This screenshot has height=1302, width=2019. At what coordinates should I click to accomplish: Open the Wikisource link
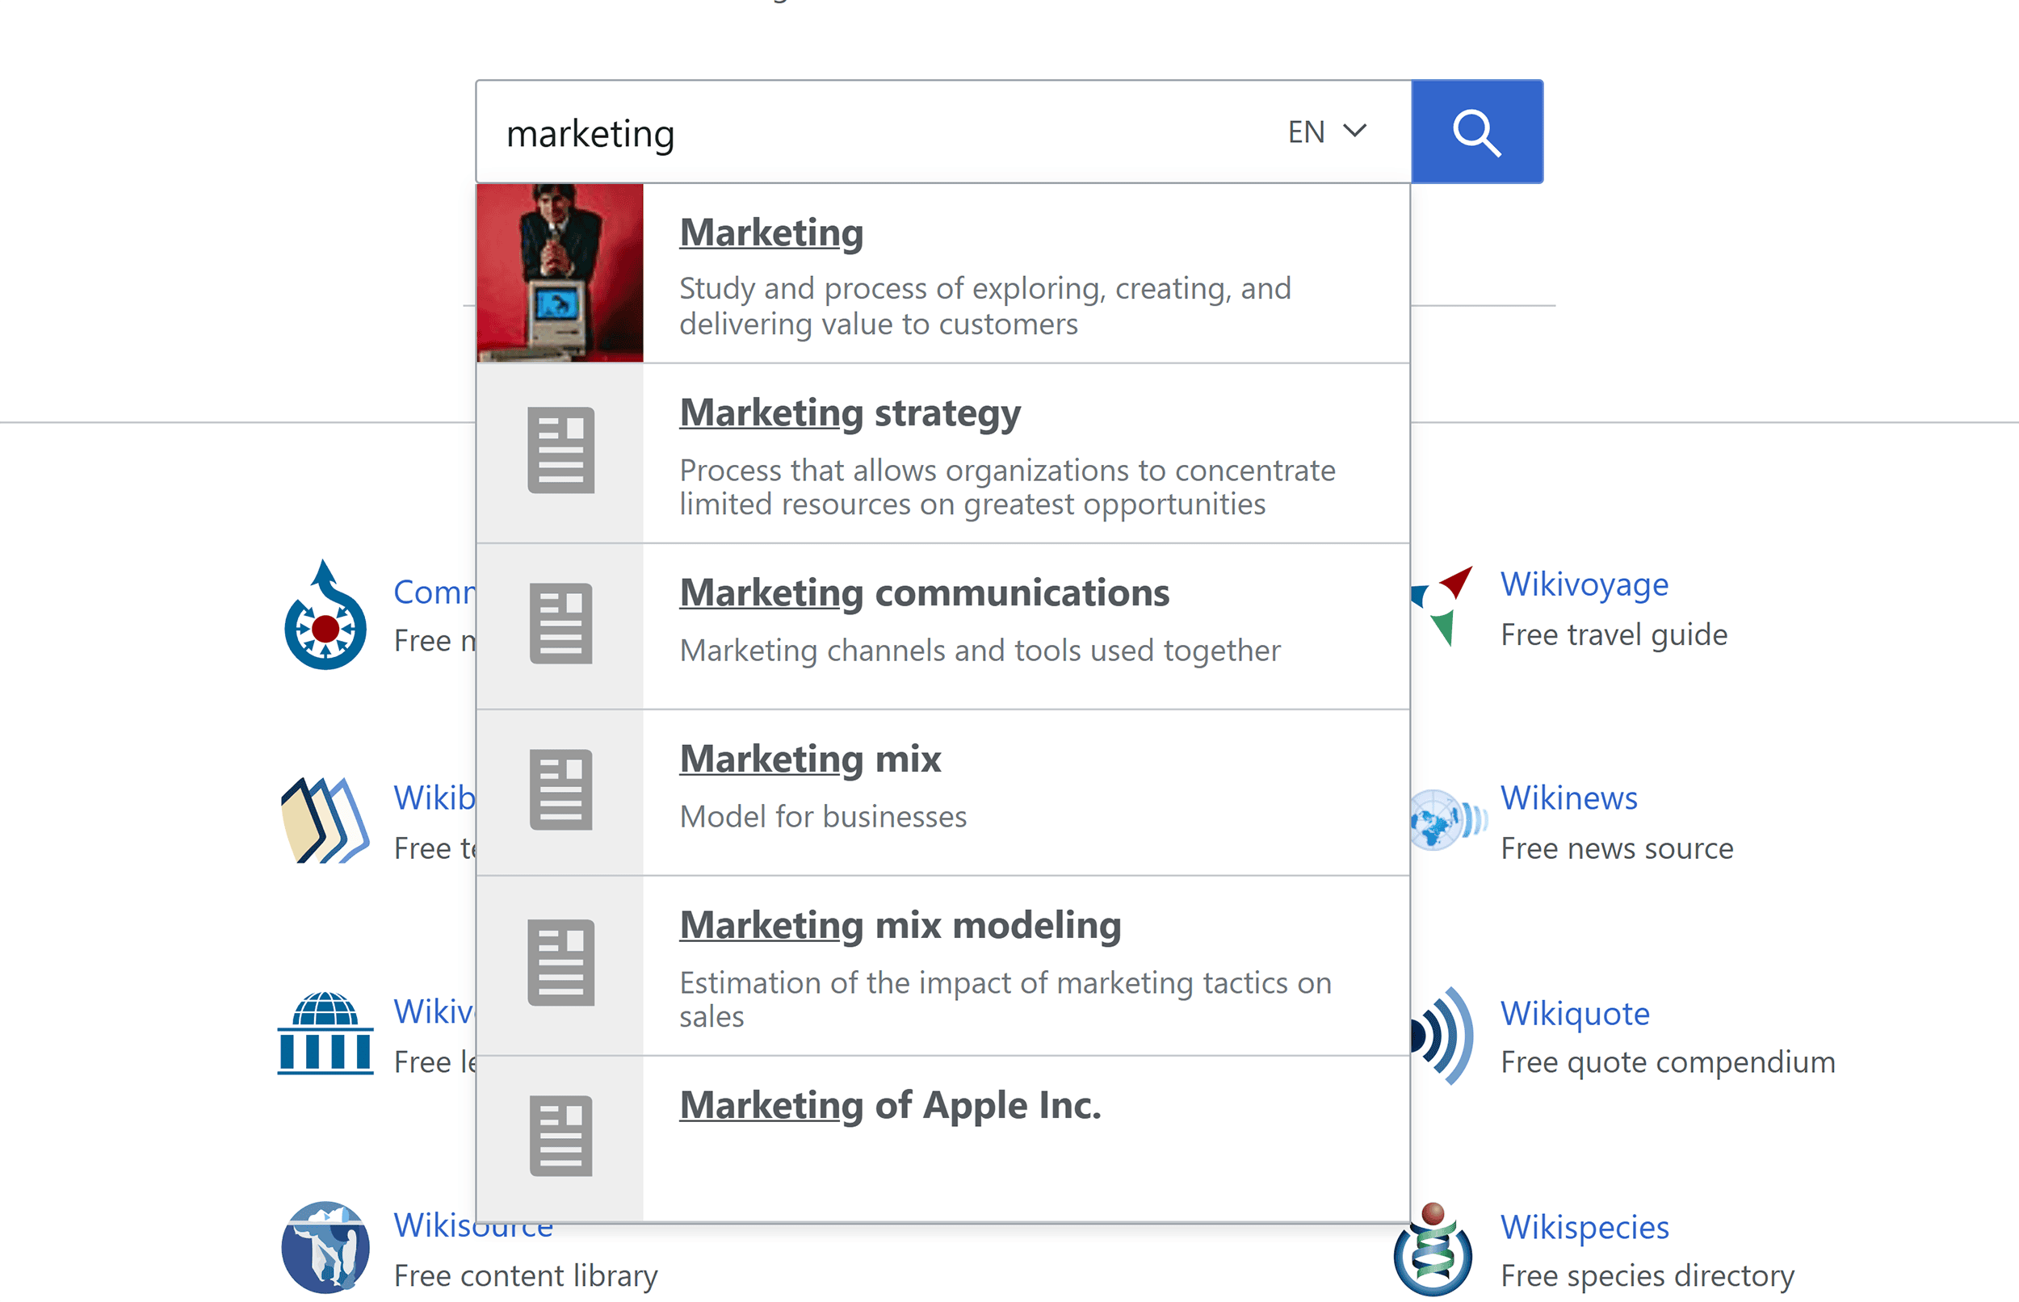[x=474, y=1225]
